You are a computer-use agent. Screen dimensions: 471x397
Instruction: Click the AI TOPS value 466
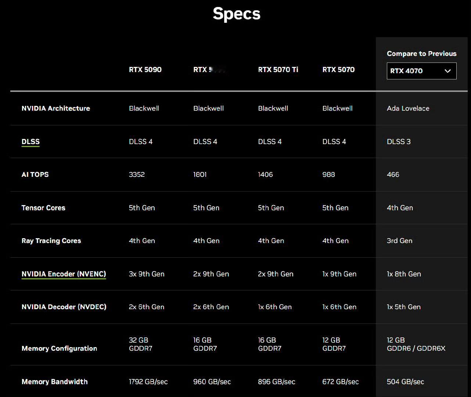pyautogui.click(x=393, y=175)
